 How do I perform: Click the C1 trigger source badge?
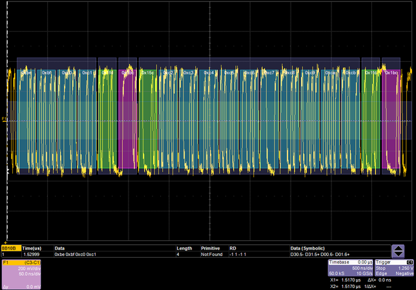coord(410,262)
